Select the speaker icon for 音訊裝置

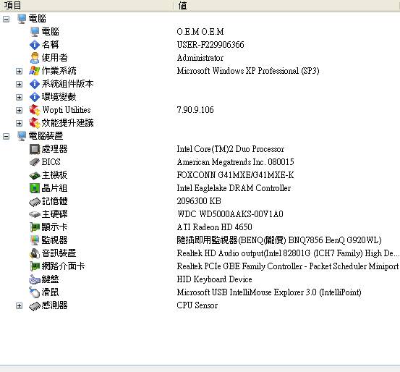tap(35, 253)
